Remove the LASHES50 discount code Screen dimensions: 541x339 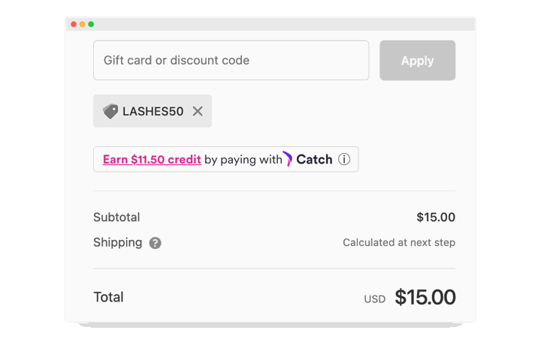(198, 111)
